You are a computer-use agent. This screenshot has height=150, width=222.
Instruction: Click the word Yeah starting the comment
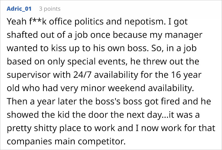pos(16,22)
